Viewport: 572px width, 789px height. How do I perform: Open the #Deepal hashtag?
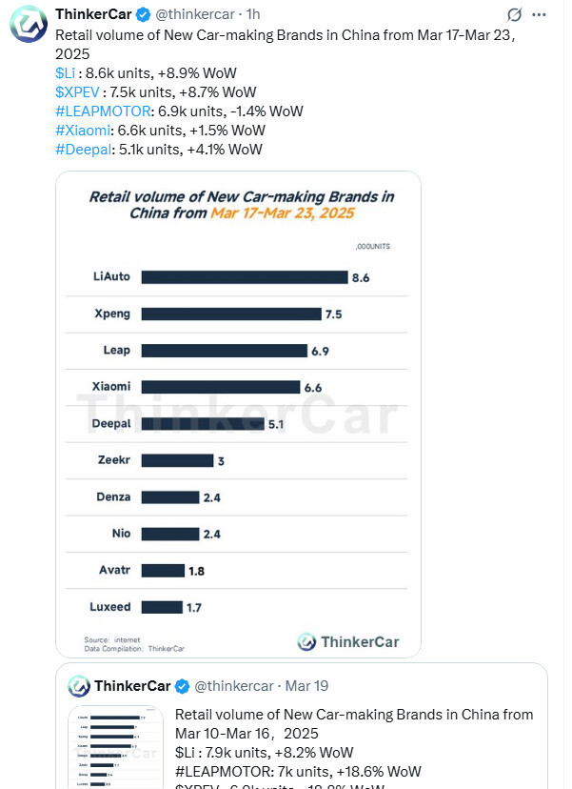84,149
